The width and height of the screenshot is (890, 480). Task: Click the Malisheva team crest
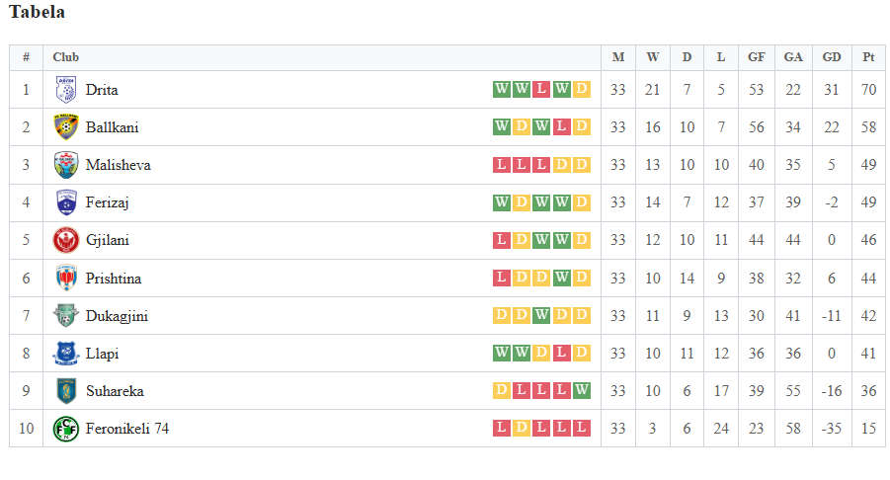point(66,165)
